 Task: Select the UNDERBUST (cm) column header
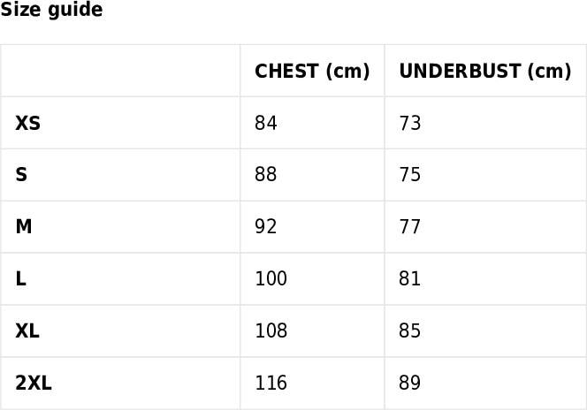tap(485, 71)
